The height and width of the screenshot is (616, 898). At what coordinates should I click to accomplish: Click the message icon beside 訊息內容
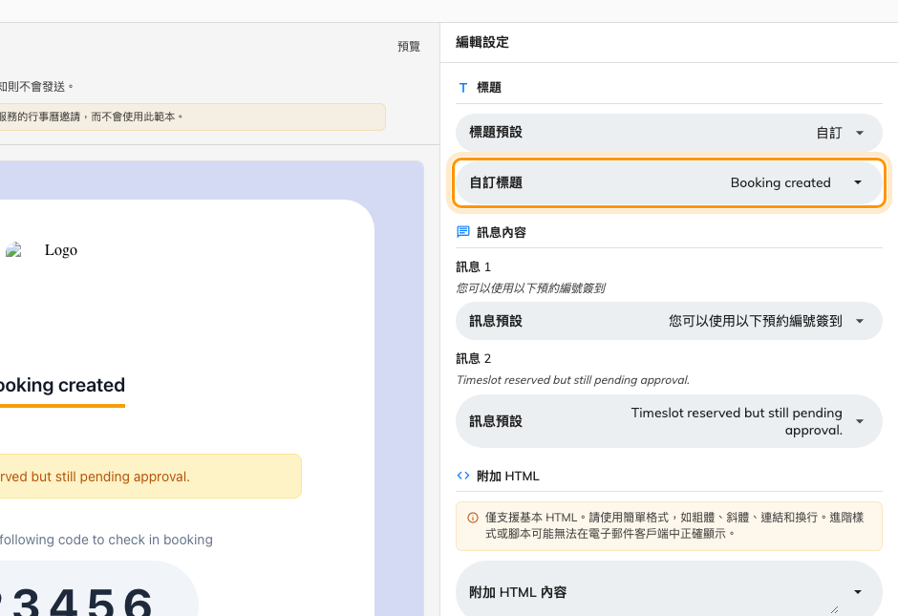point(463,232)
